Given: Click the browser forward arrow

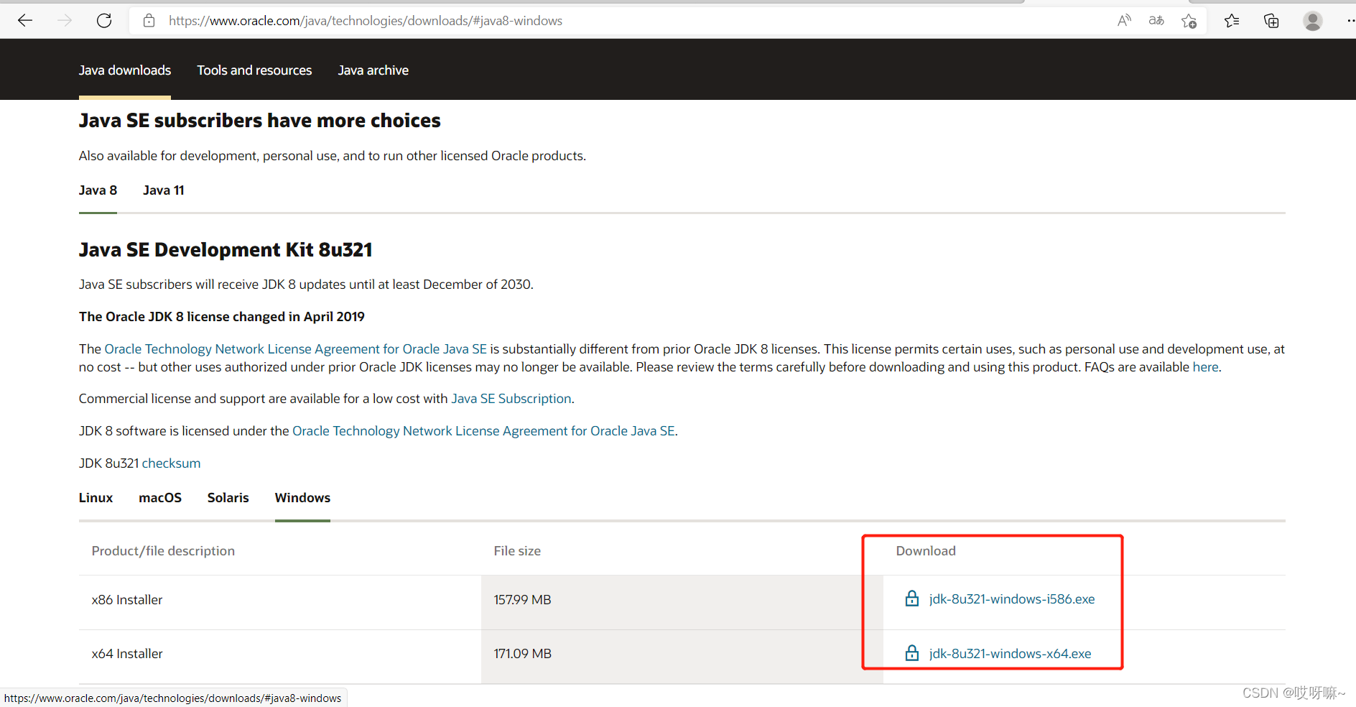Looking at the screenshot, I should click(65, 21).
